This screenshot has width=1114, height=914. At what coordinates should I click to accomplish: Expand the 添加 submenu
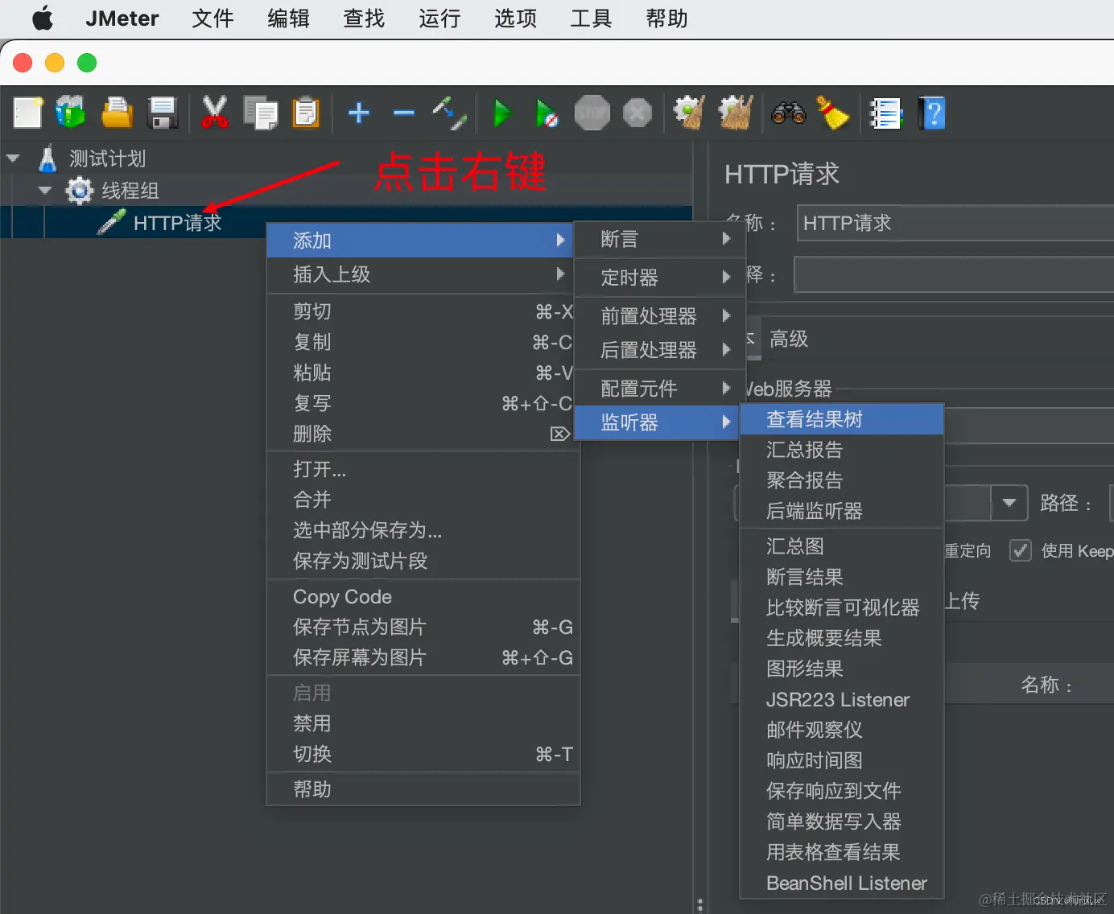[x=419, y=241]
